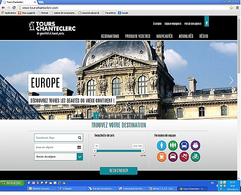241x195 pixels.
Task: Jump to carousel slide 4
Action: coord(115,117)
